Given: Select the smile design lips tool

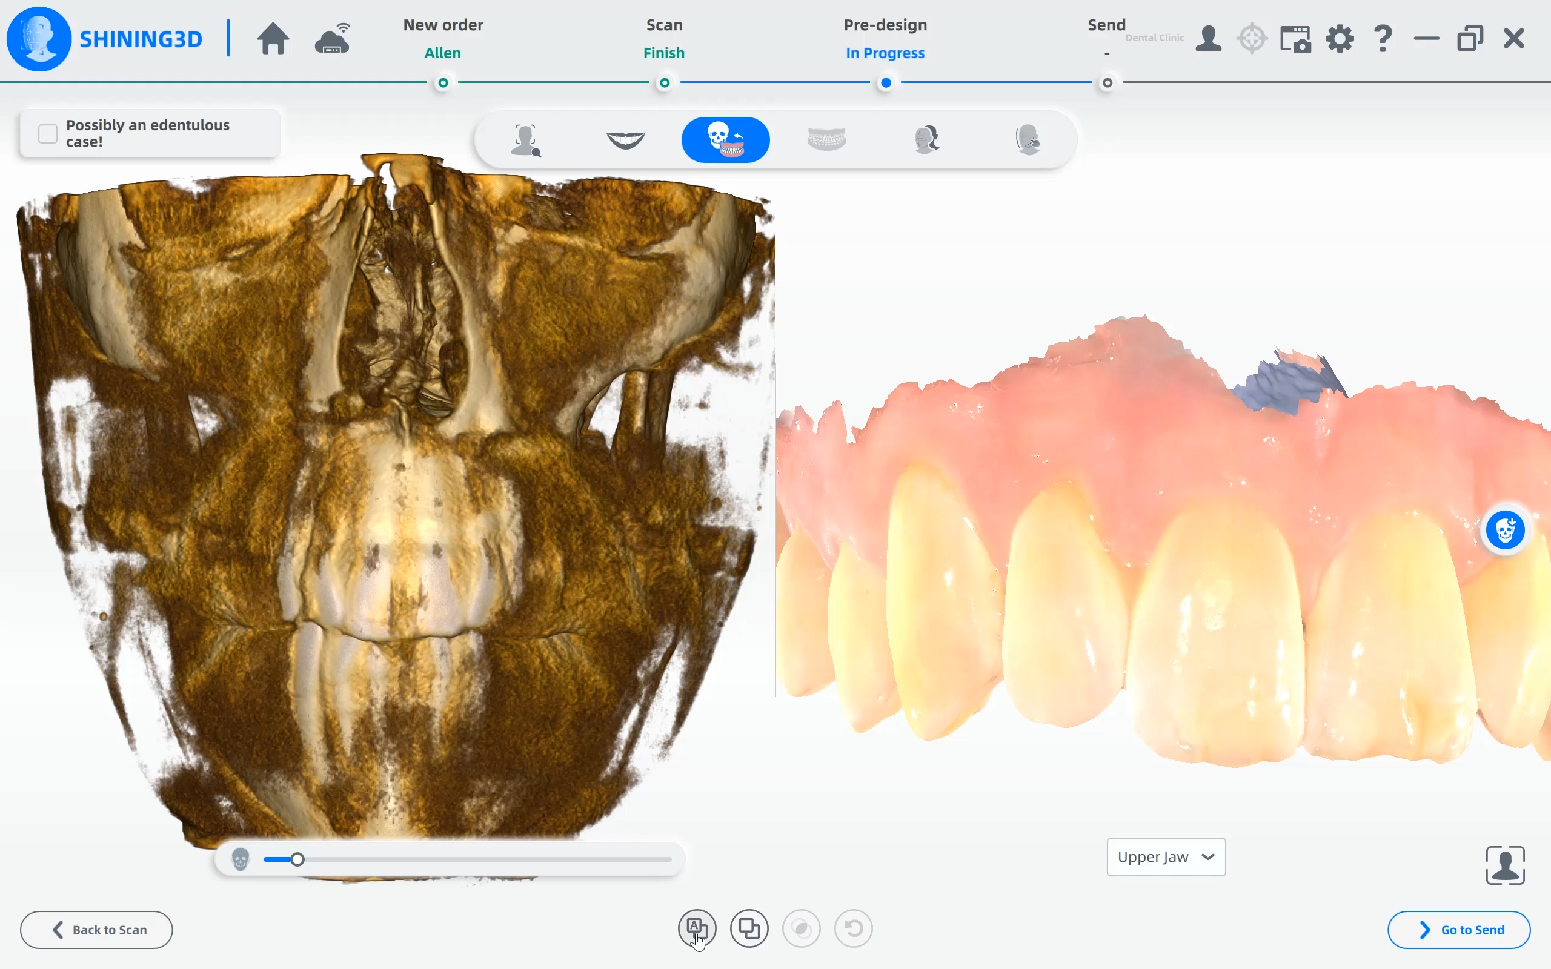Looking at the screenshot, I should 625,140.
